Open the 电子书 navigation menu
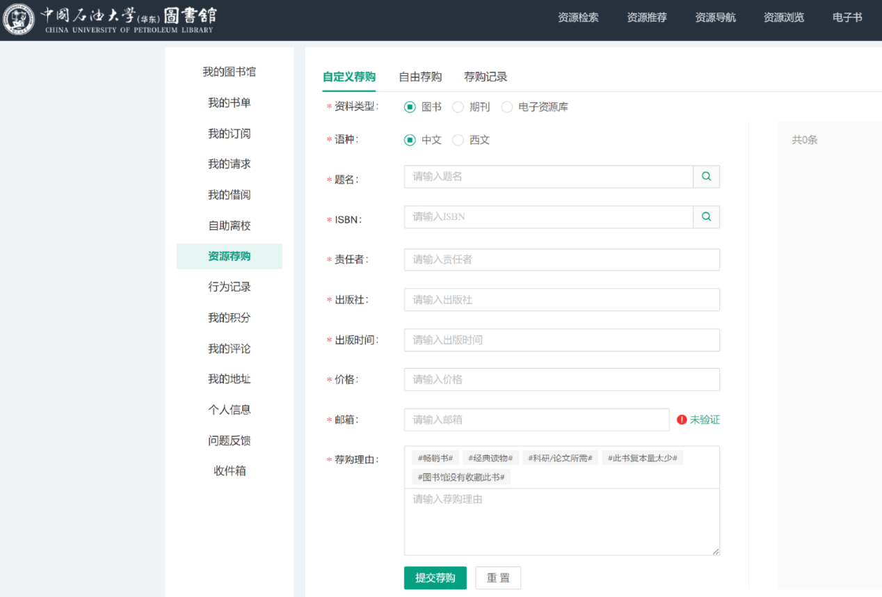 (x=847, y=17)
